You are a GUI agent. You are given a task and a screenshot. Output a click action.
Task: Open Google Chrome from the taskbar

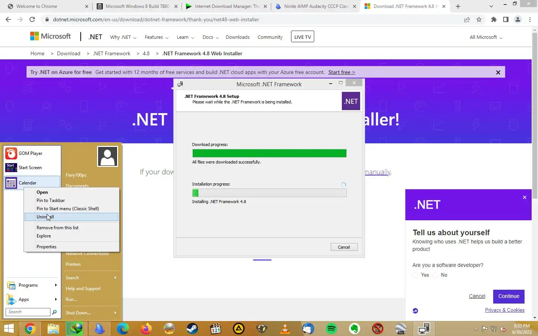pyautogui.click(x=30, y=329)
